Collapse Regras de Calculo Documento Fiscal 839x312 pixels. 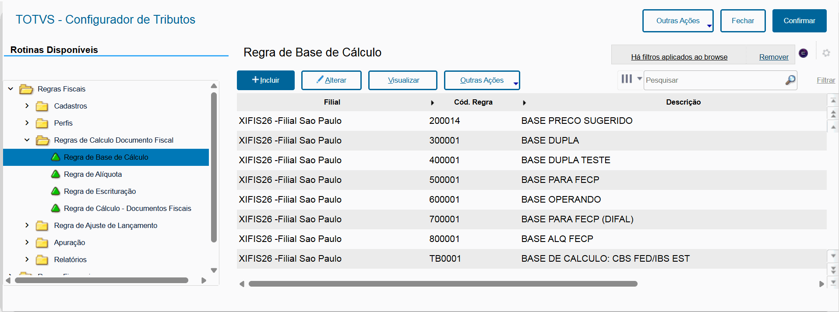[27, 140]
